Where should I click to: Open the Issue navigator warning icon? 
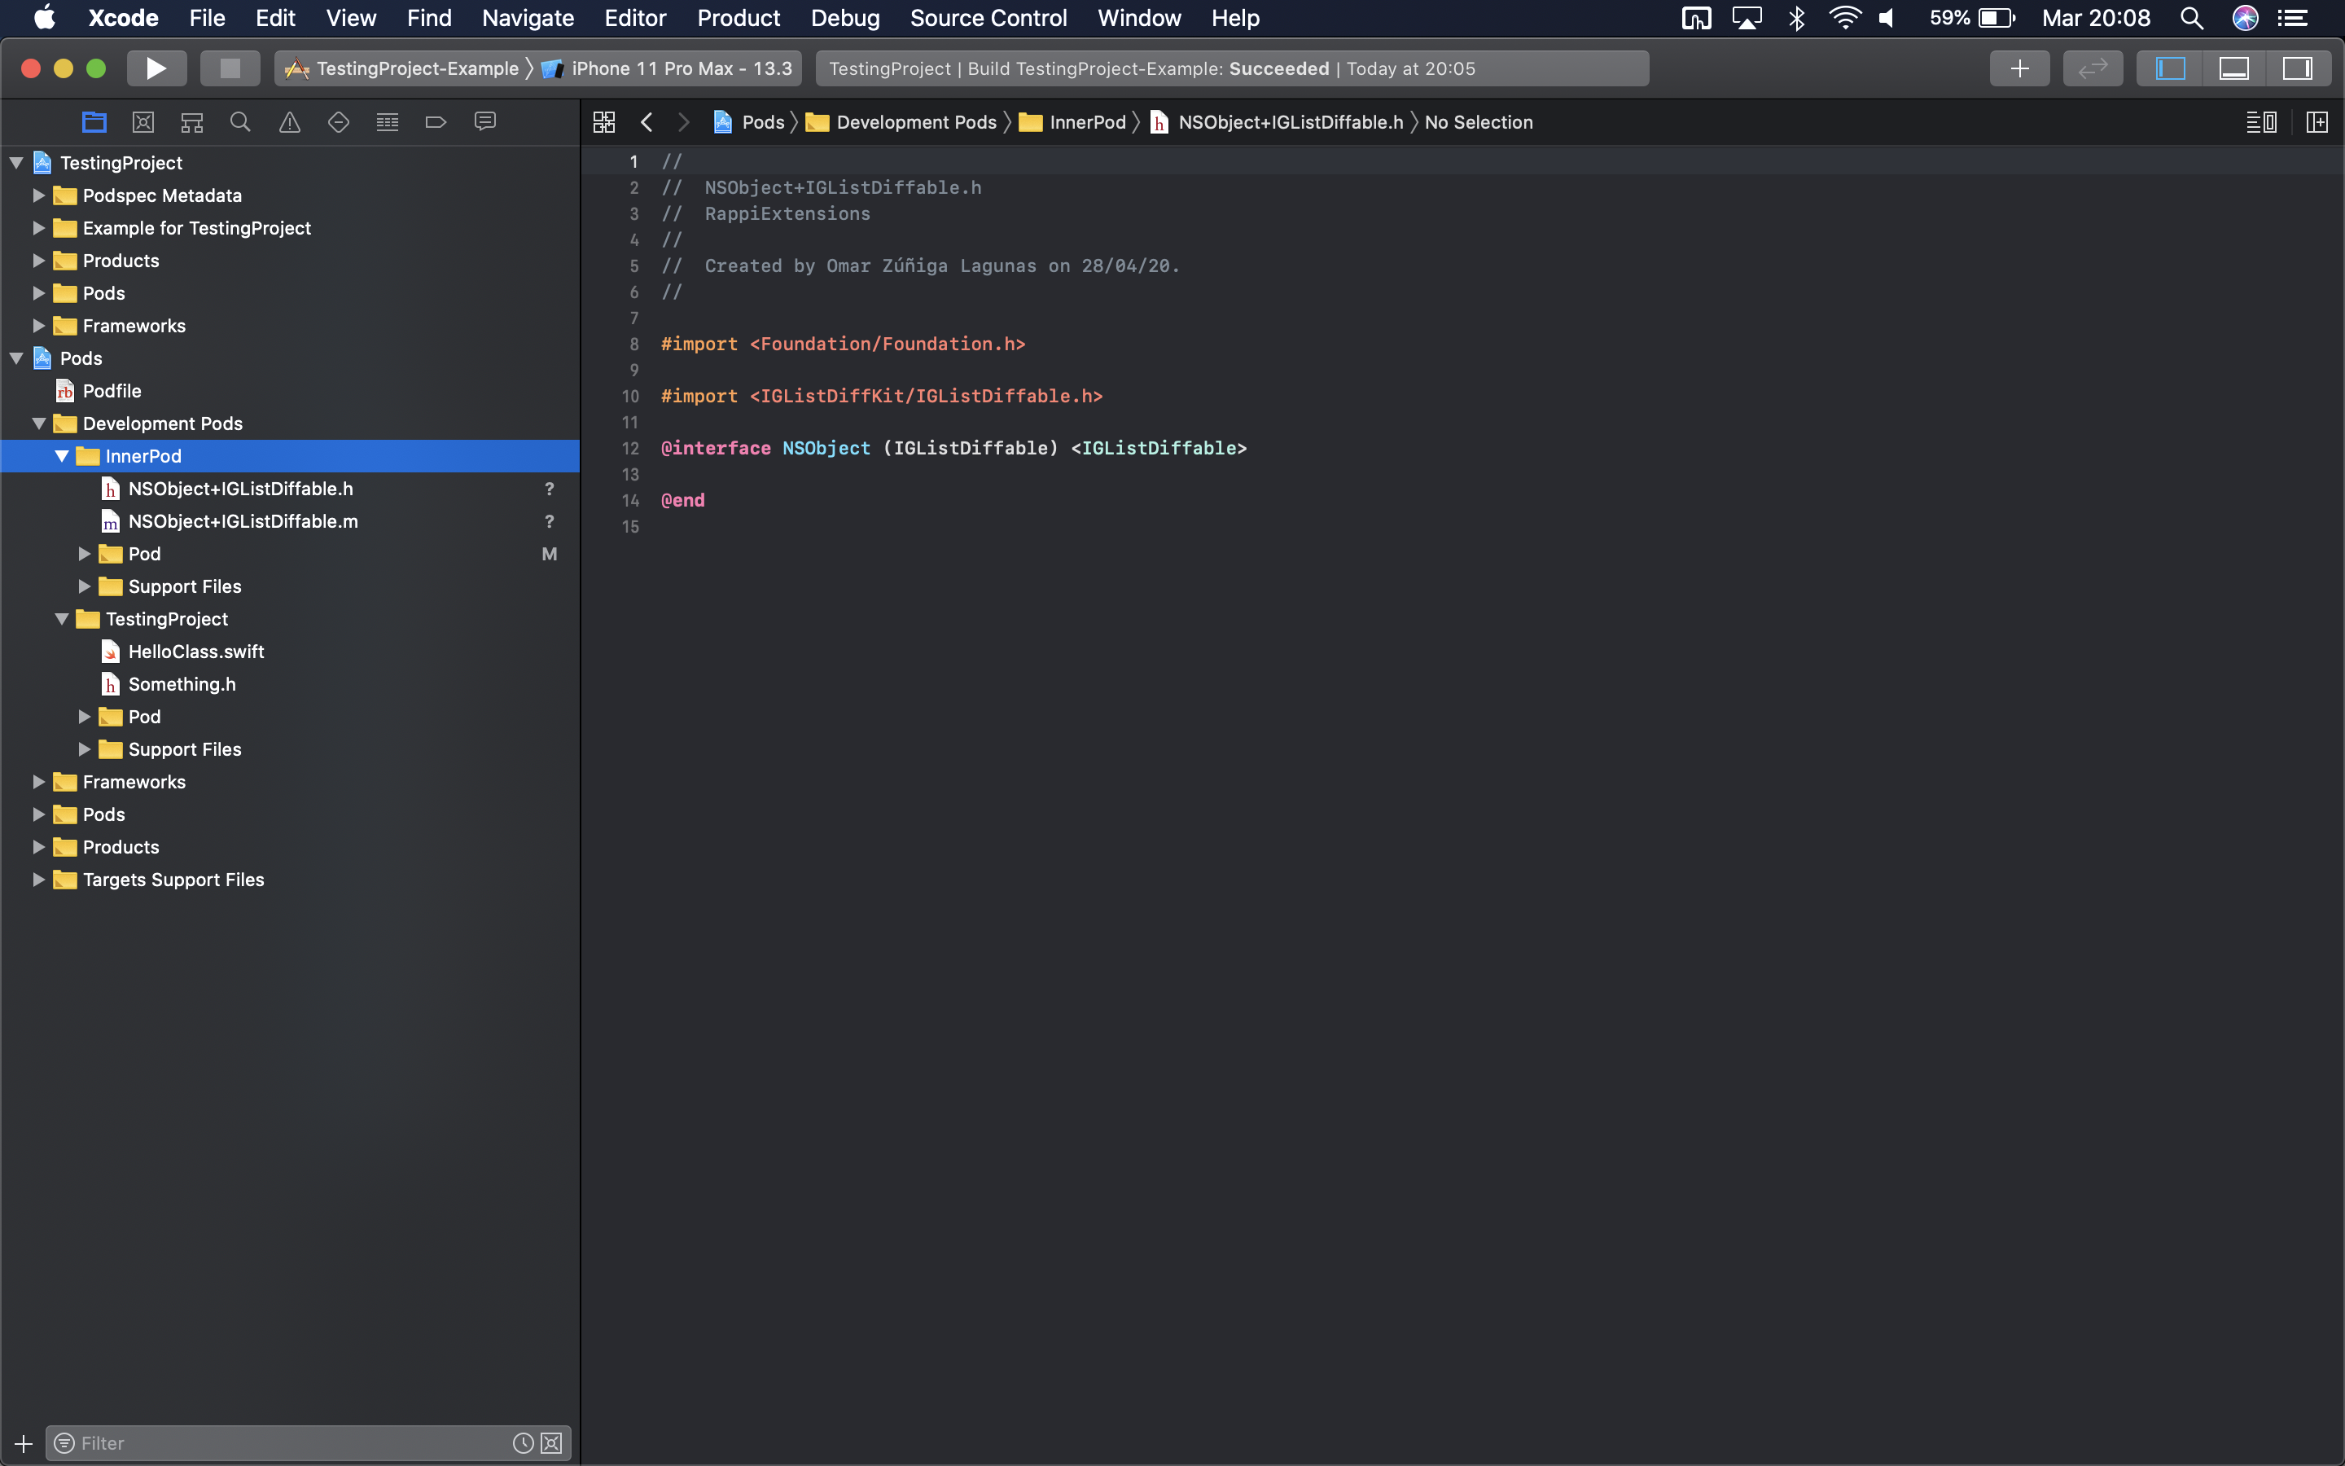tap(289, 122)
